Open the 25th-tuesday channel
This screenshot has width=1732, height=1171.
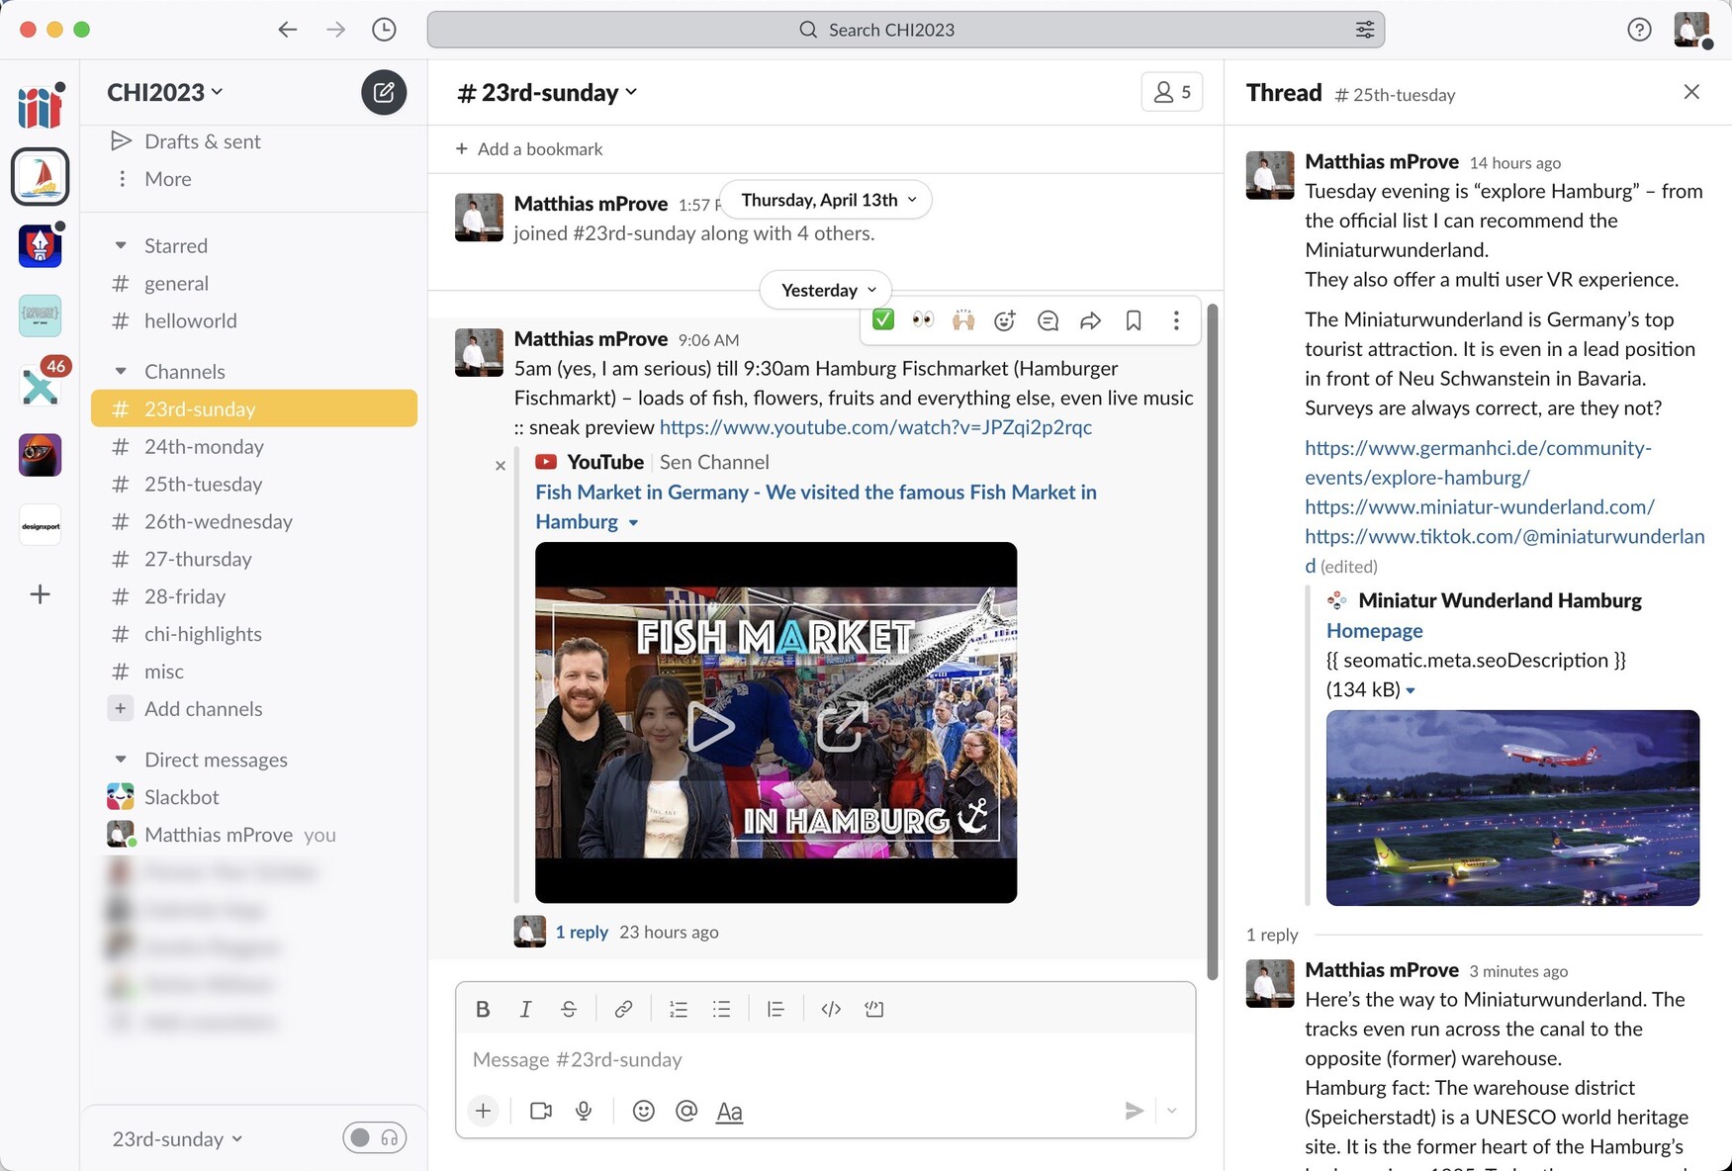coord(254,484)
